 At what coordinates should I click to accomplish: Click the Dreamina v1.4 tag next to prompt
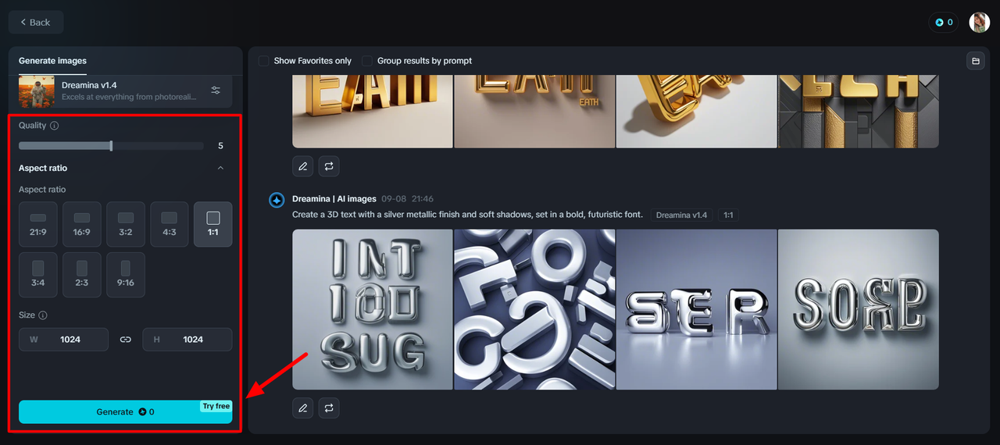pyautogui.click(x=681, y=215)
